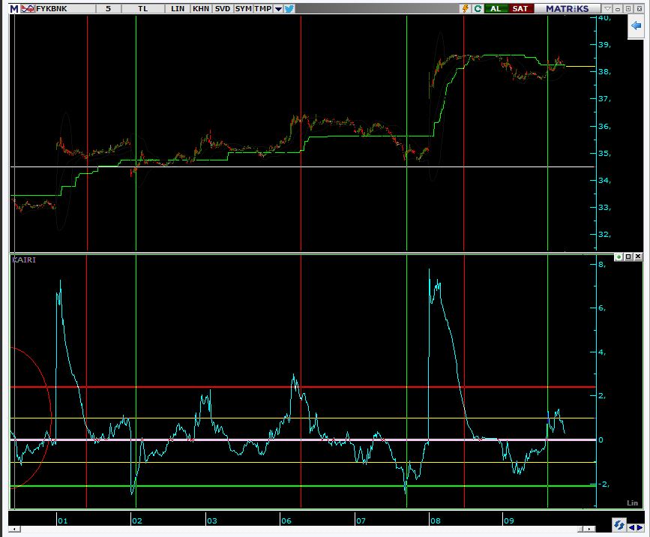Click the MATRIKS logo button
Screen dimensions: 650x537
pyautogui.click(x=567, y=8)
